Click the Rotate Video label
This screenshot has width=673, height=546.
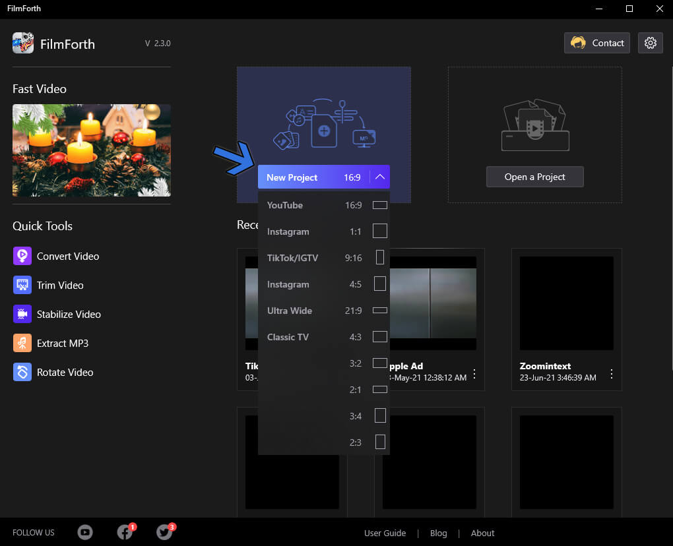pos(65,373)
